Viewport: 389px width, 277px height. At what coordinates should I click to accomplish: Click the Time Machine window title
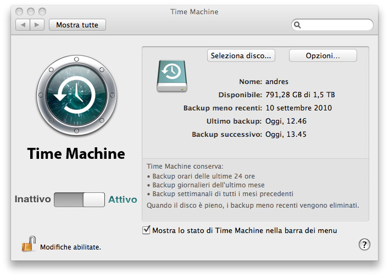pyautogui.click(x=194, y=12)
